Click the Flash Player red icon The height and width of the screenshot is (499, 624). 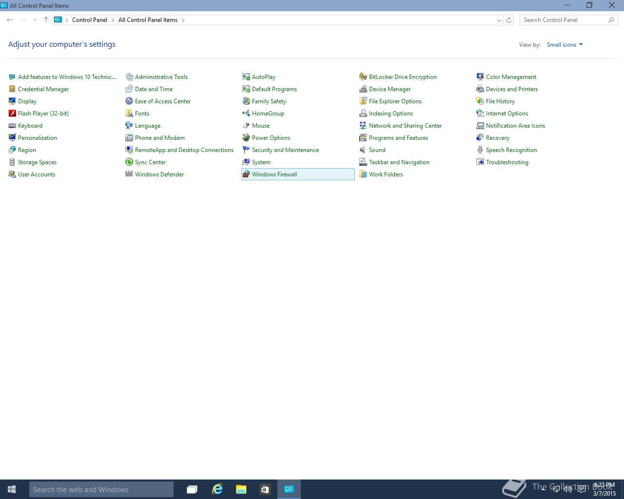pos(12,114)
